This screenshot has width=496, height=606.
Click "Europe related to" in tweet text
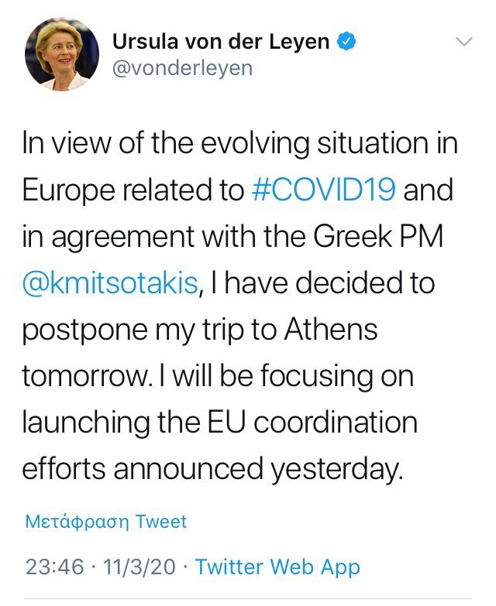[133, 190]
